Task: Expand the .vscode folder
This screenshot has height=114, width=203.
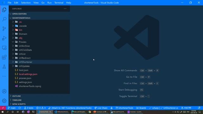Action: 39,26
